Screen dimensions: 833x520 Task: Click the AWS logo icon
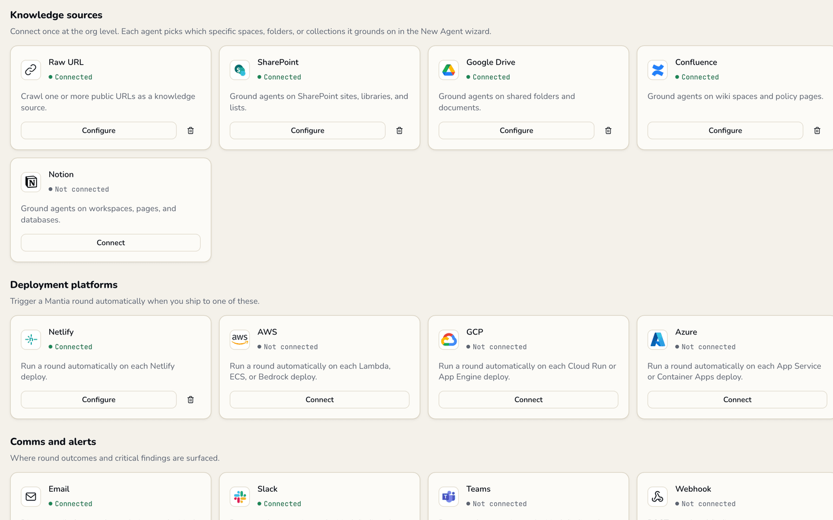239,340
